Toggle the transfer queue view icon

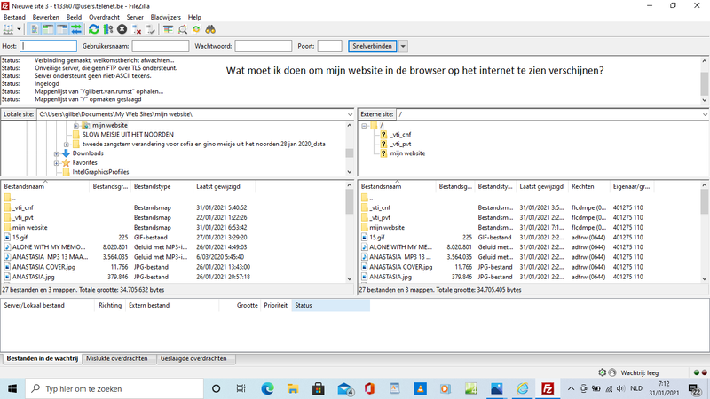tap(74, 28)
